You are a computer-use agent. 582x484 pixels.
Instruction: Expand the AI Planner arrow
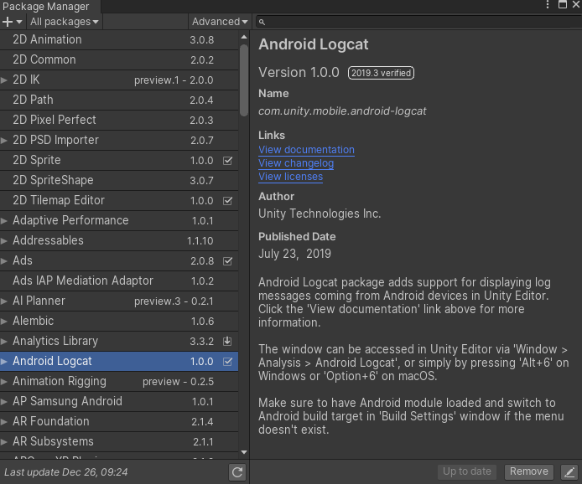(x=4, y=301)
